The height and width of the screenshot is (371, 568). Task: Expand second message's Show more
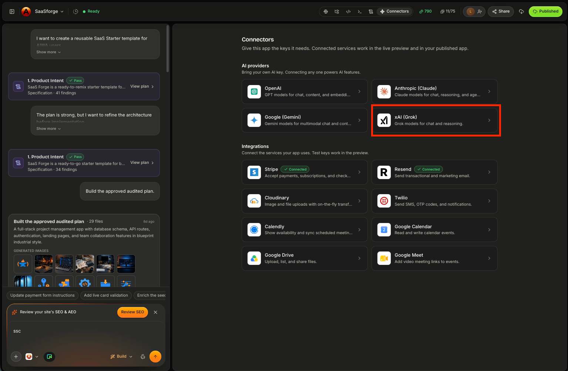(x=48, y=129)
